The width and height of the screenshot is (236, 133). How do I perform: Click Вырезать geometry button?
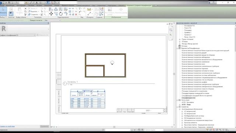33,11
